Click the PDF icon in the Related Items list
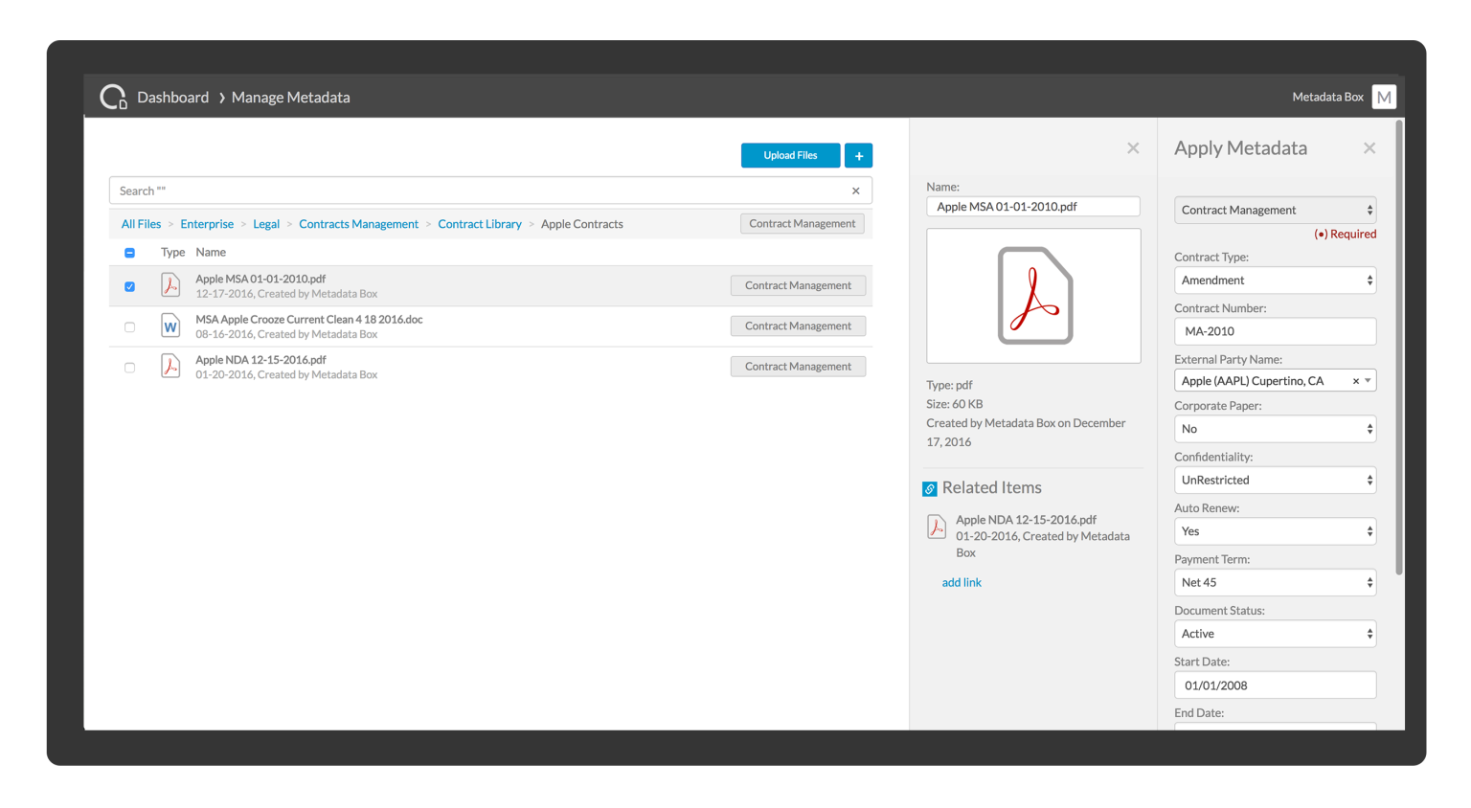Image resolution: width=1471 pixels, height=808 pixels. tap(937, 526)
